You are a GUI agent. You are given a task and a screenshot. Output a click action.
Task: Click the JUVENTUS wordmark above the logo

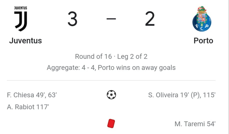tap(21, 8)
